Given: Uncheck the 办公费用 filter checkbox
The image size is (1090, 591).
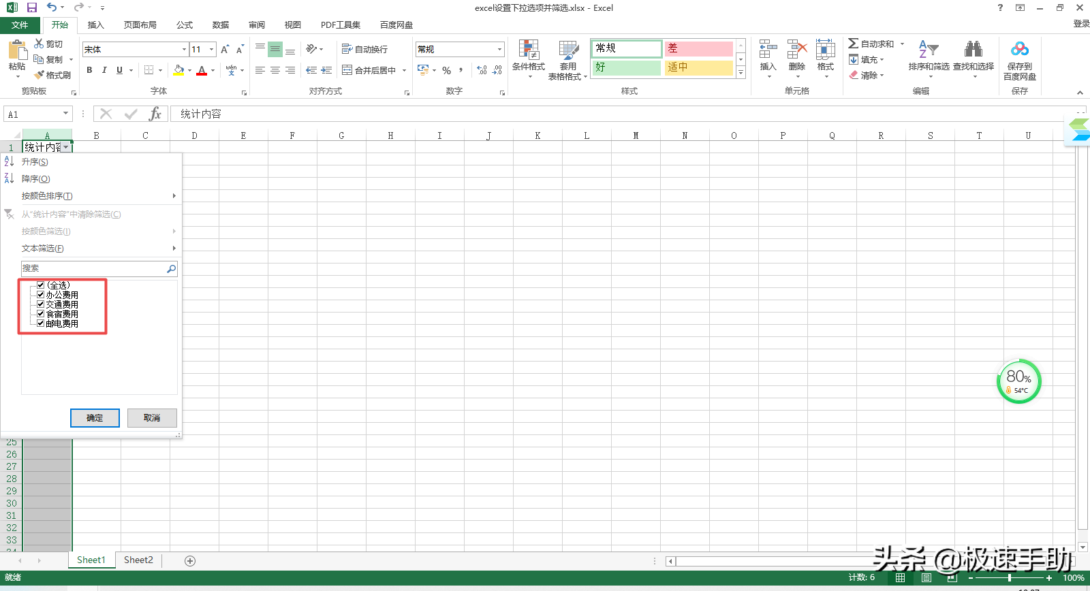Looking at the screenshot, I should tap(40, 294).
